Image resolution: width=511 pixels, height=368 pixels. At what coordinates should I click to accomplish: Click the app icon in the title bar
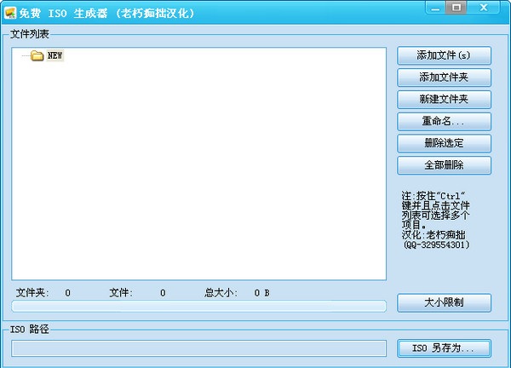tap(10, 12)
